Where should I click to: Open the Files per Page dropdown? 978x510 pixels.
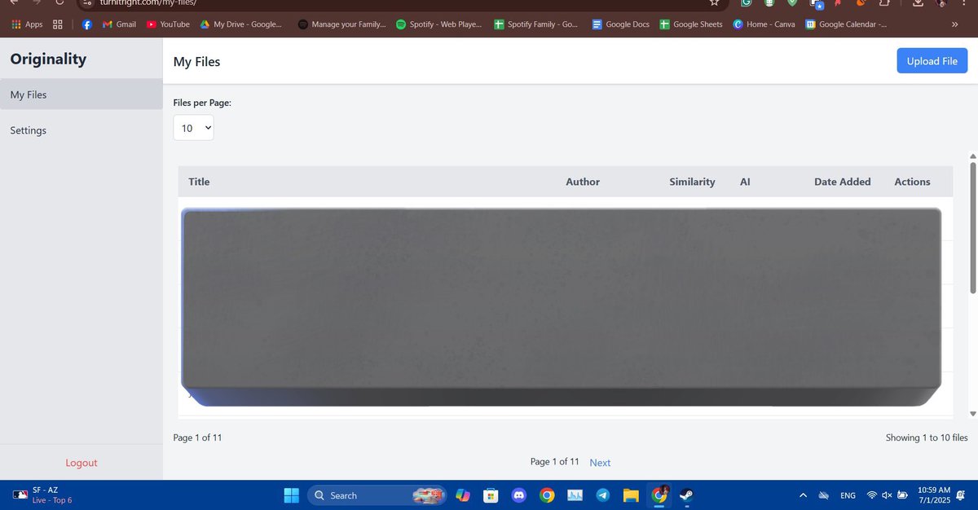pos(193,128)
